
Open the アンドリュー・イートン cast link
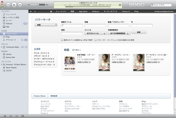click(44, 62)
